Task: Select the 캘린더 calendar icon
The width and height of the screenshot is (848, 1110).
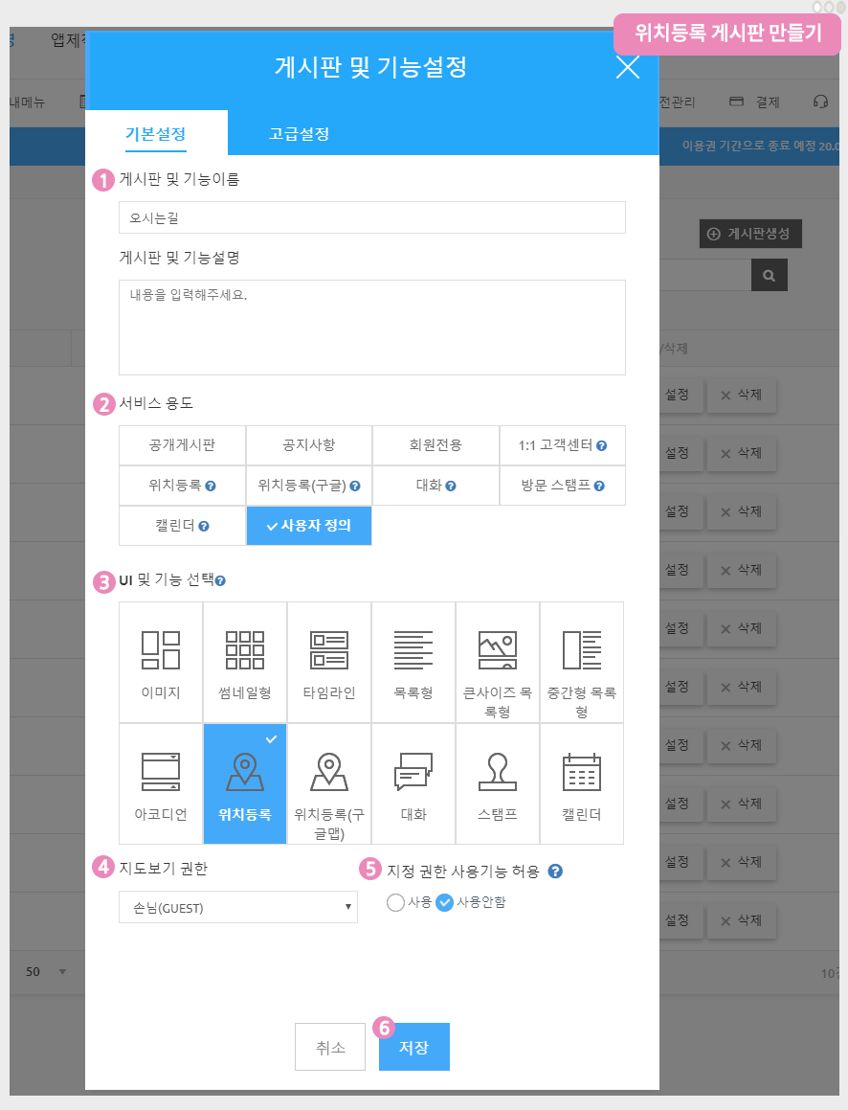Action: point(582,772)
